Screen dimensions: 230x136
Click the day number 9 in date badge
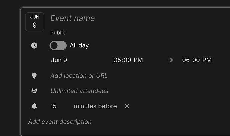click(x=35, y=25)
